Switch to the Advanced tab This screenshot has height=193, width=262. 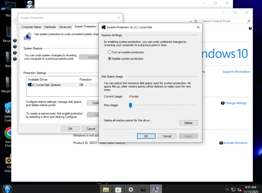point(65,27)
